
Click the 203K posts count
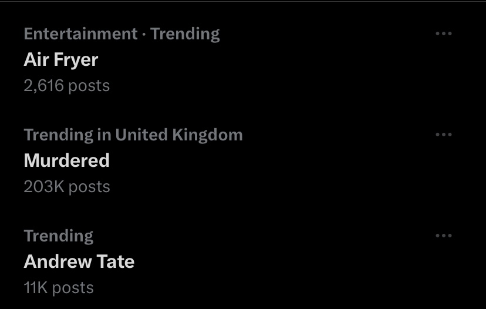(67, 187)
